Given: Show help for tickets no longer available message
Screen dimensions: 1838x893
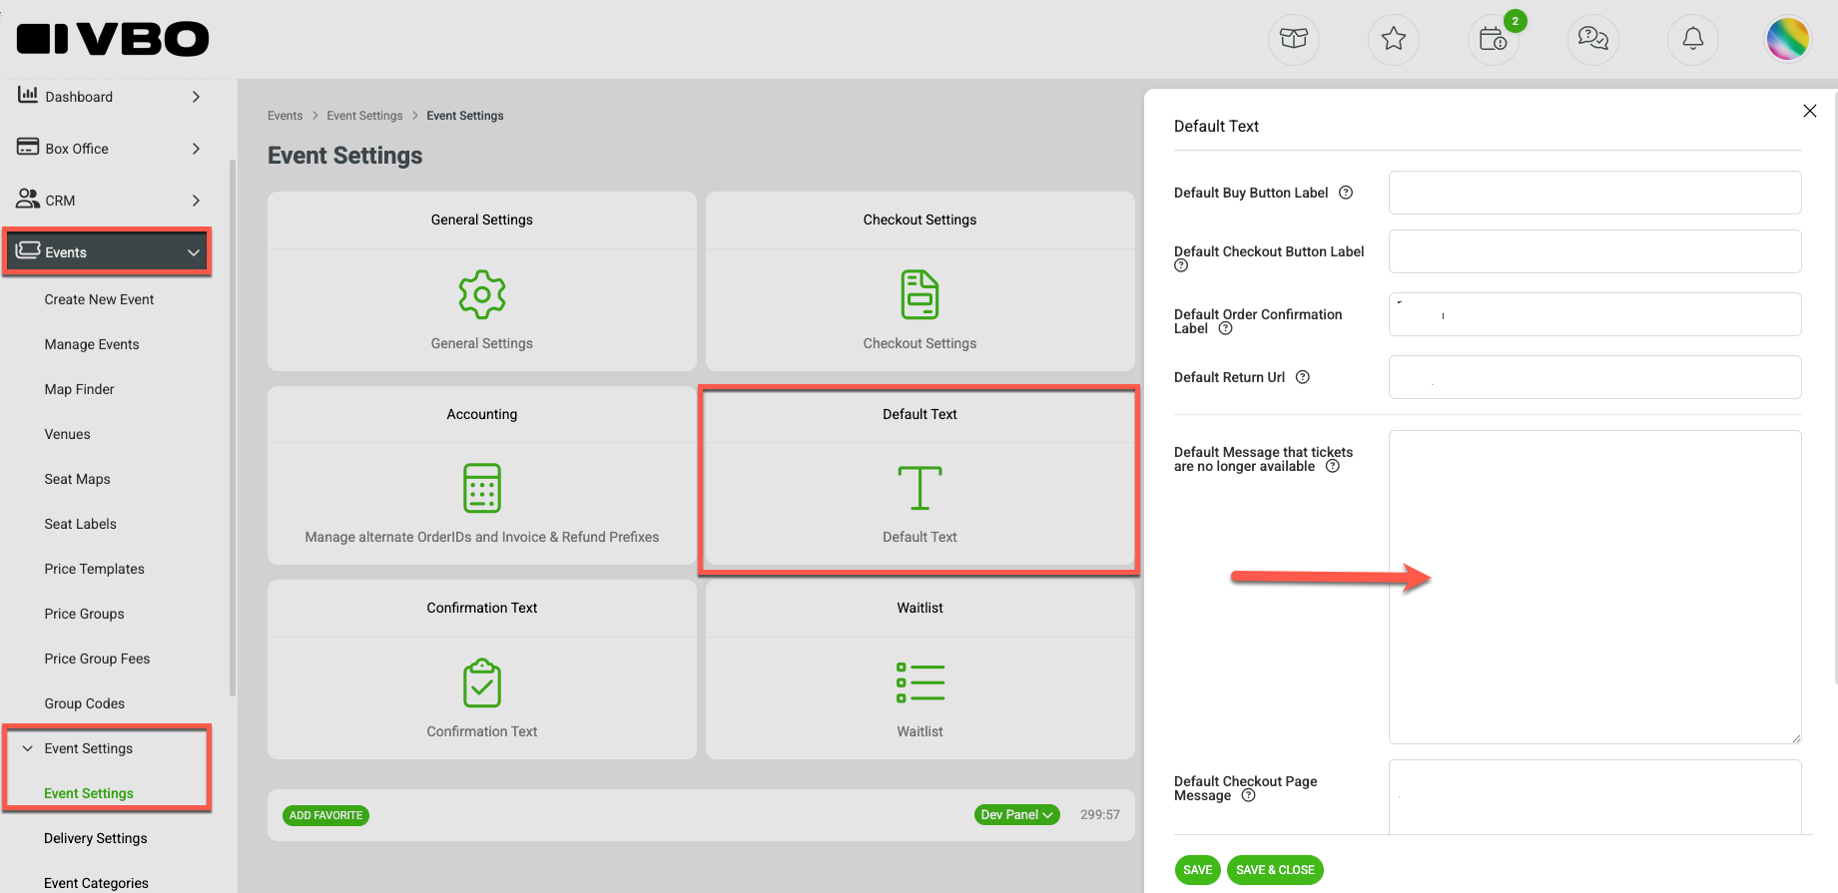Looking at the screenshot, I should (x=1332, y=466).
